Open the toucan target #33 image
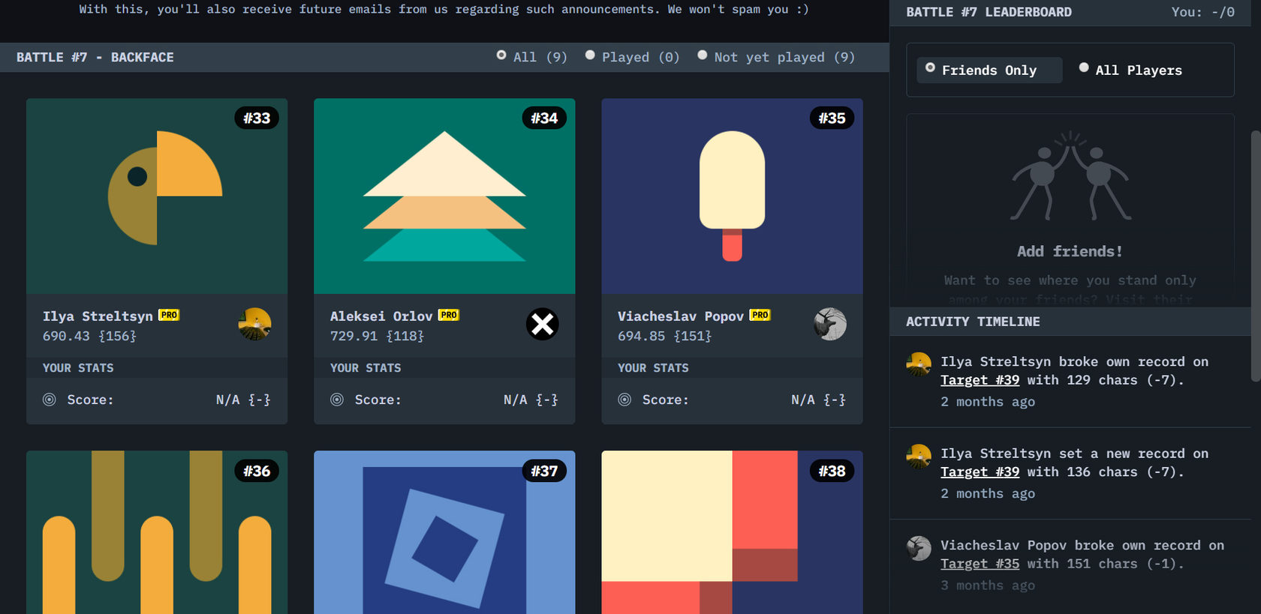 [157, 196]
